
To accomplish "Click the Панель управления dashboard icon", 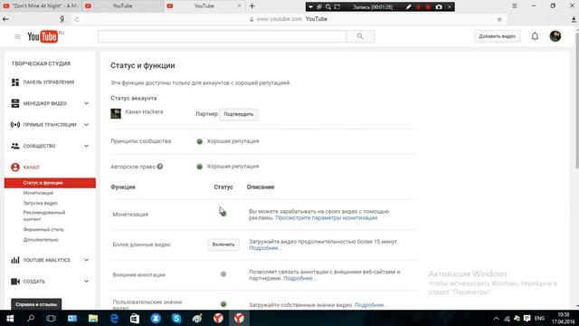I will (15, 82).
